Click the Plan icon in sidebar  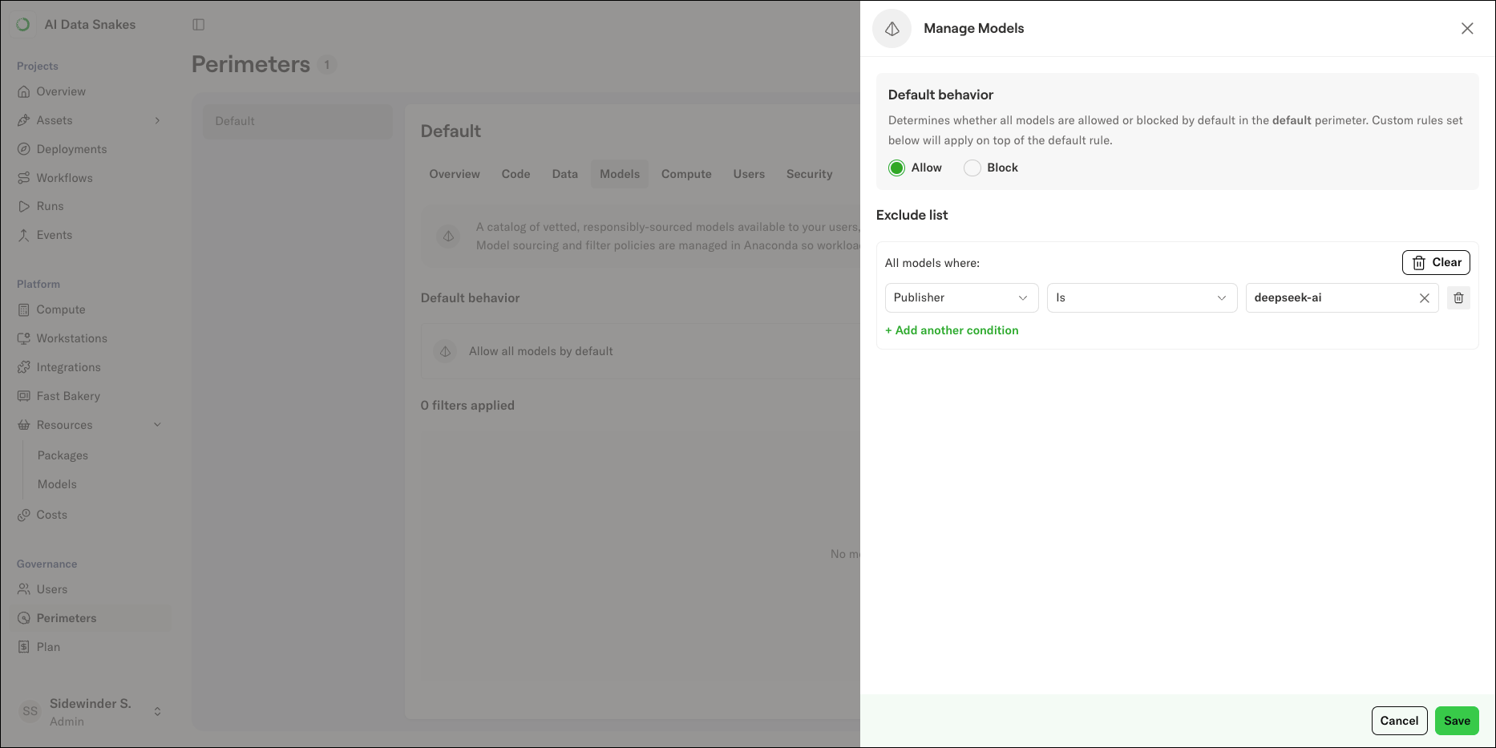pyautogui.click(x=24, y=647)
